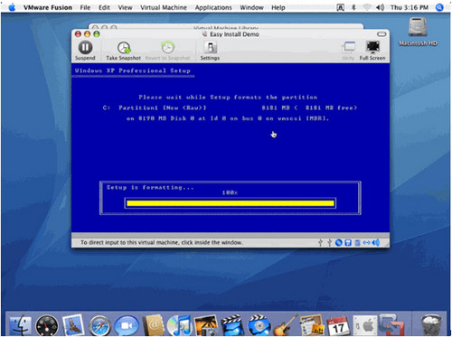Launch Mail from the Dock
The height and width of the screenshot is (337, 452).
pos(73,325)
